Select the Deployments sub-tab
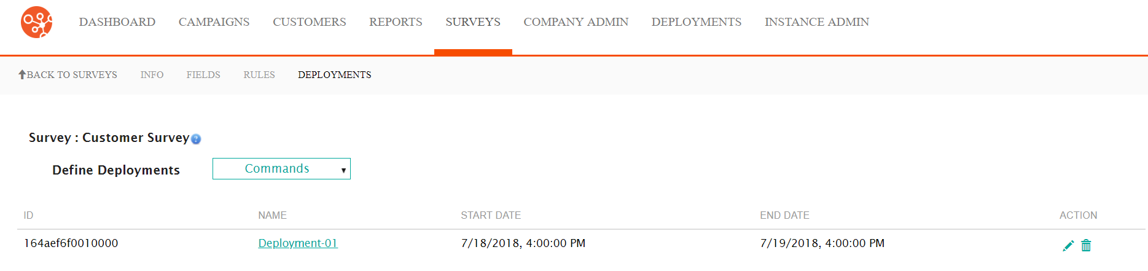 335,75
